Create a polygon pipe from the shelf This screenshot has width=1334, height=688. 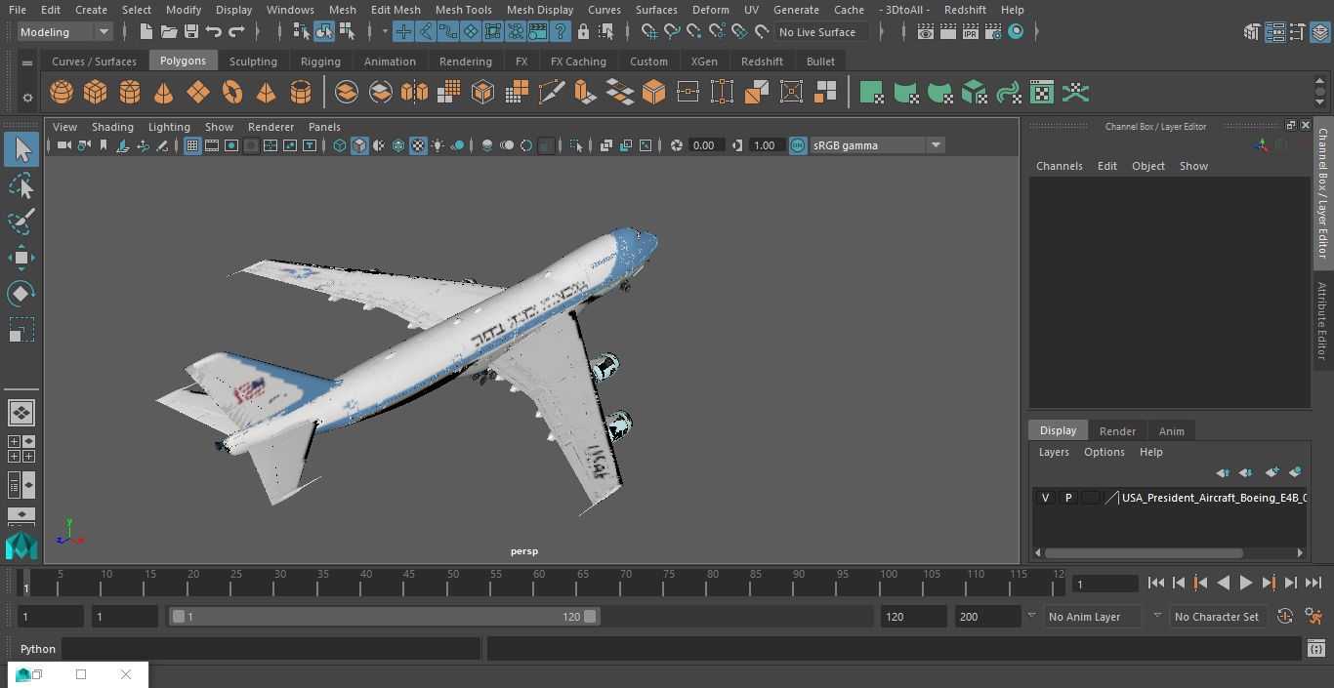[x=301, y=93]
